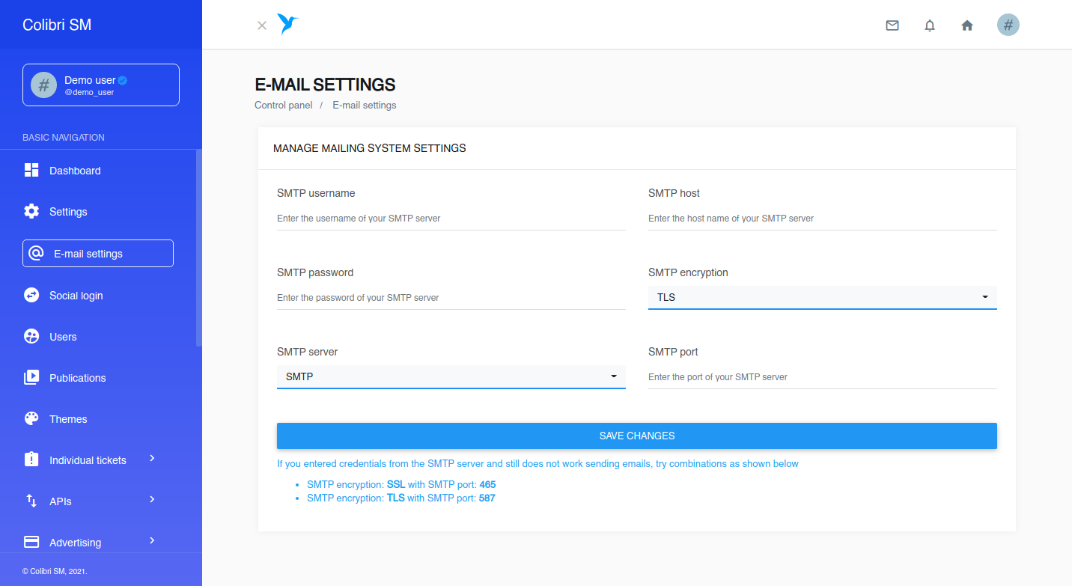Click the Settings gear icon
1072x586 pixels.
[31, 211]
